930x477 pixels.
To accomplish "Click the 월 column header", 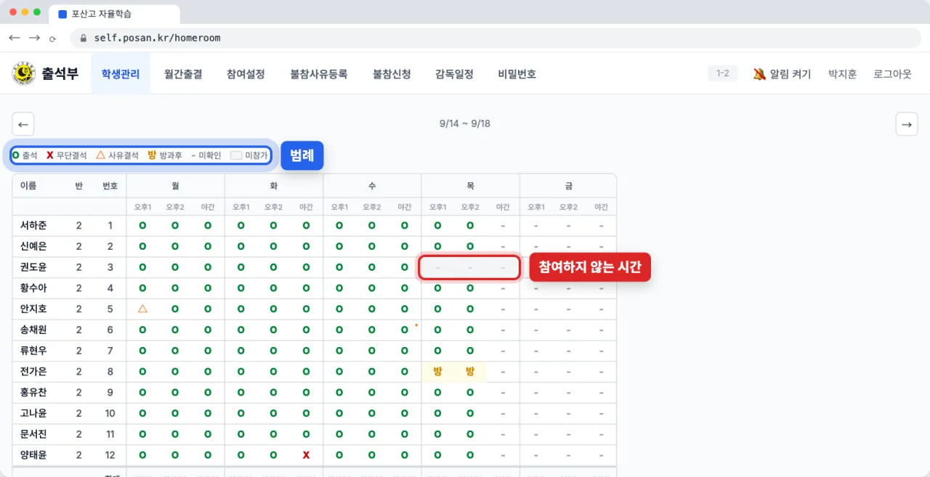I will point(175,186).
